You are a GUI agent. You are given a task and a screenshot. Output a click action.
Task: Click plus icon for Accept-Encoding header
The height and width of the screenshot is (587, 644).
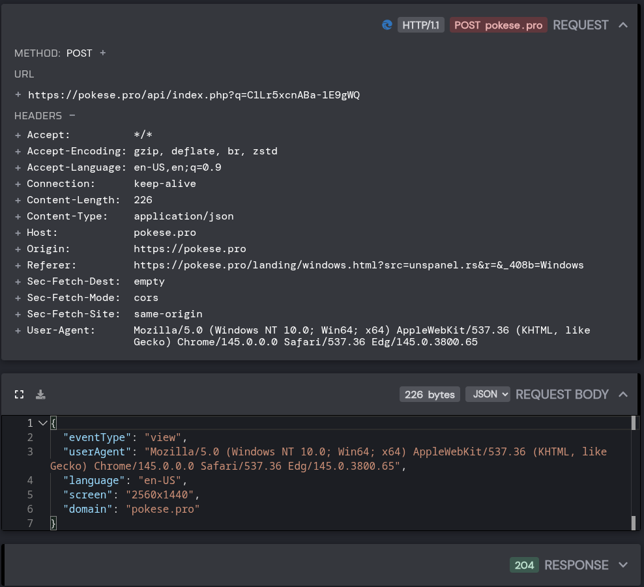click(x=18, y=151)
